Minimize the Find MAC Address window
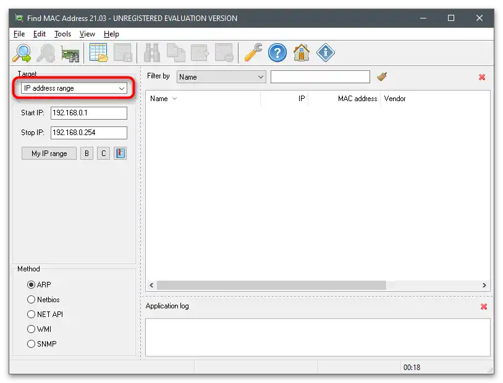The height and width of the screenshot is (383, 503). coord(423,19)
